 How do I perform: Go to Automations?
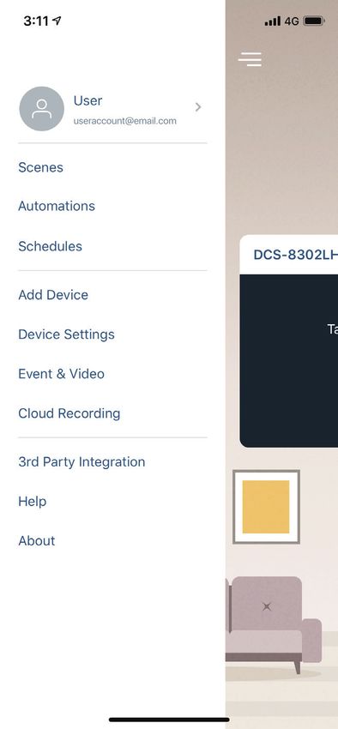pyautogui.click(x=57, y=206)
